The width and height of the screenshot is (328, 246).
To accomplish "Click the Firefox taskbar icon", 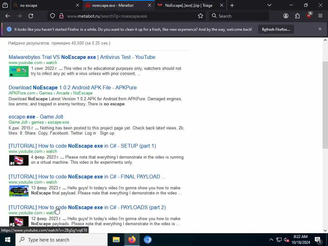I will 132,240.
